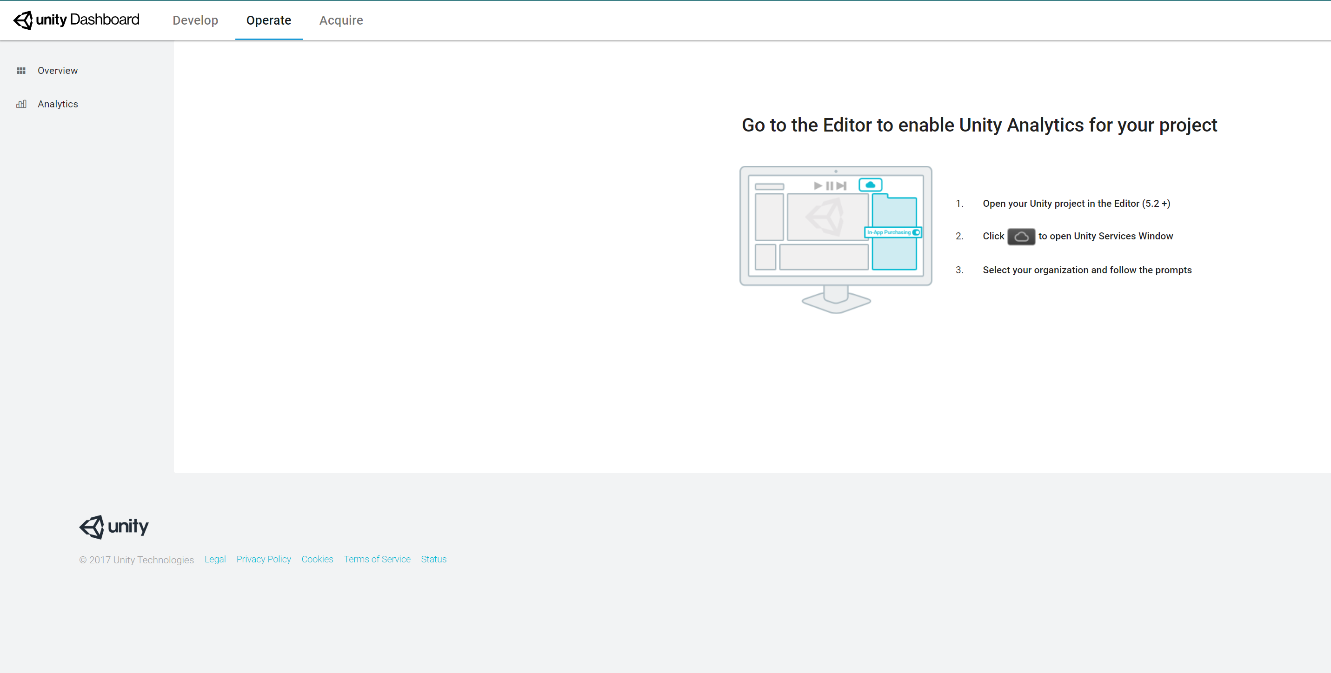Viewport: 1331px width, 673px height.
Task: Open the Terms of Service link
Action: (377, 560)
